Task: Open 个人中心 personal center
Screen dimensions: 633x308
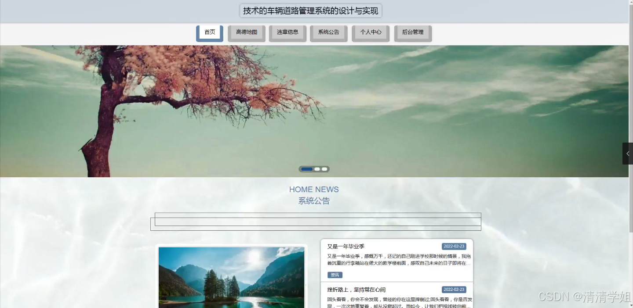Action: point(370,32)
